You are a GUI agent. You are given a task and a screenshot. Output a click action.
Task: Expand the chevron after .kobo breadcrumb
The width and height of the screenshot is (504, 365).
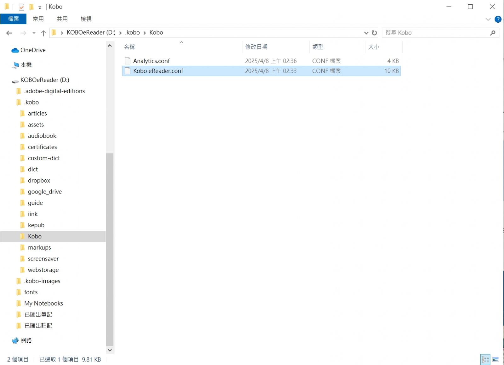coord(145,33)
